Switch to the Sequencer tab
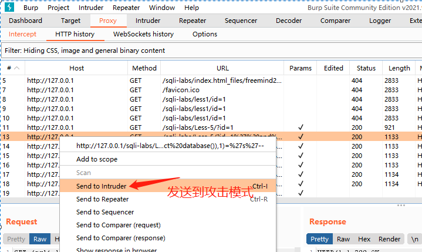This screenshot has height=252, width=422. (241, 21)
